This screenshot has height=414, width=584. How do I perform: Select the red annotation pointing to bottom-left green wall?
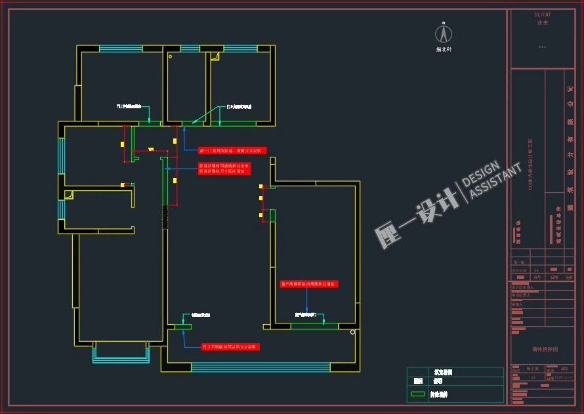point(230,346)
